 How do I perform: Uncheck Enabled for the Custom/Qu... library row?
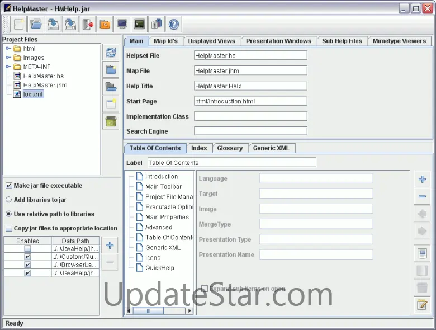[x=27, y=257]
